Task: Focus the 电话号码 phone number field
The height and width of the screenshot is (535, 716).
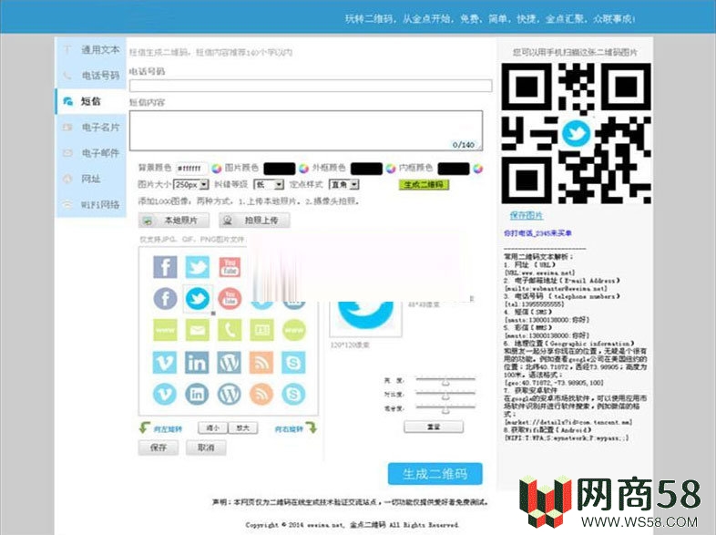Action: pyautogui.click(x=311, y=86)
